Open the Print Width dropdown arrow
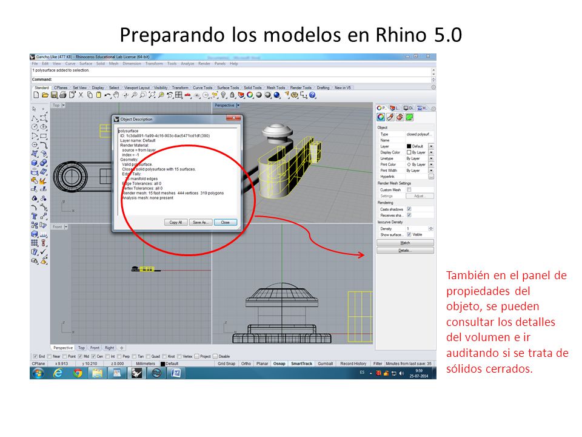Image resolution: width=582 pixels, height=437 pixels. [431, 171]
